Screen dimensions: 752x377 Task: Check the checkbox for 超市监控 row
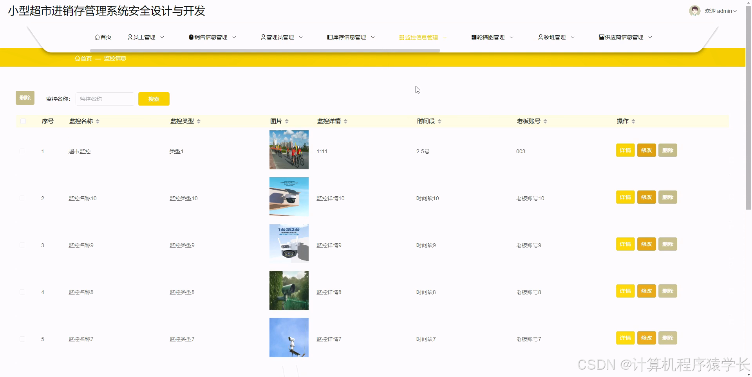tap(22, 151)
